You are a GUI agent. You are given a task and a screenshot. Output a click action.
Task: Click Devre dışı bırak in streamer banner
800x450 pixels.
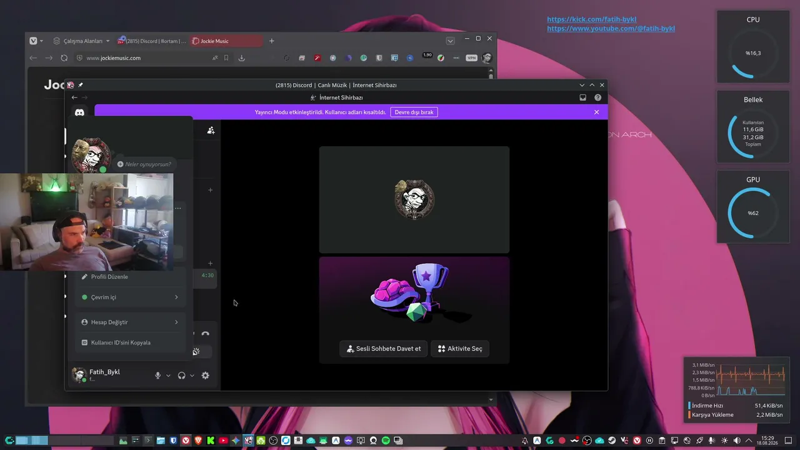[x=414, y=112]
